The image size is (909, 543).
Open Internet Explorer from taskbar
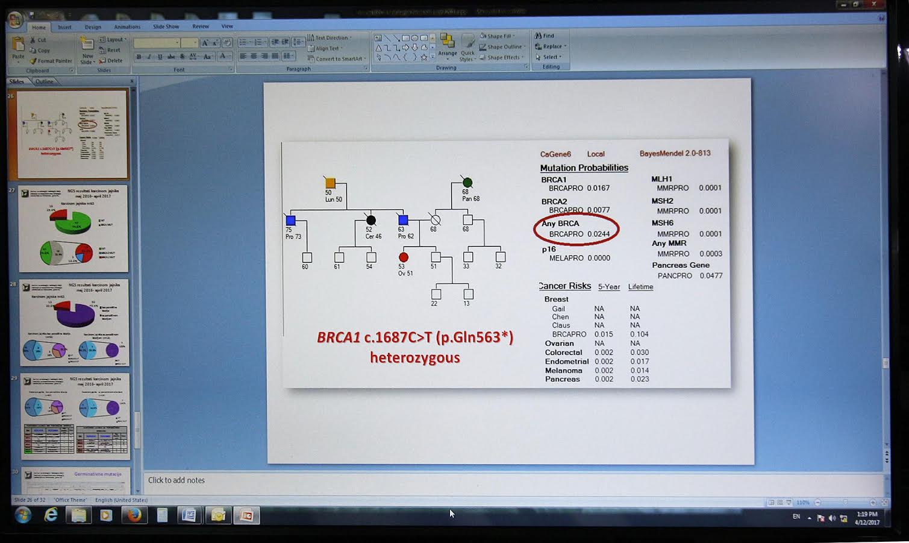[x=51, y=515]
